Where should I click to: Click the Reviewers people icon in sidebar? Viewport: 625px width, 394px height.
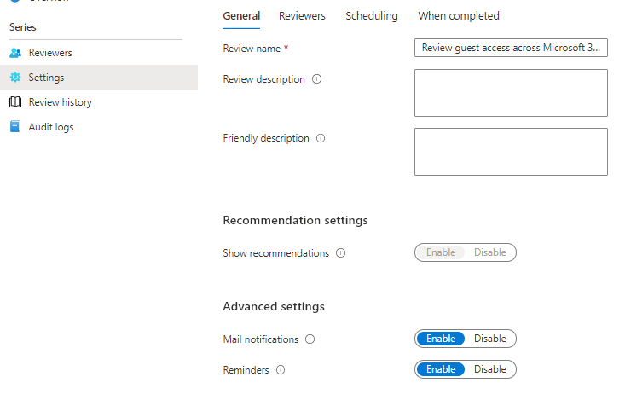click(14, 53)
